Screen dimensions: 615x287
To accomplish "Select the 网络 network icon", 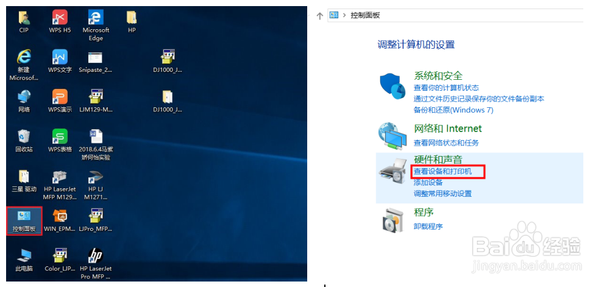I will [24, 101].
